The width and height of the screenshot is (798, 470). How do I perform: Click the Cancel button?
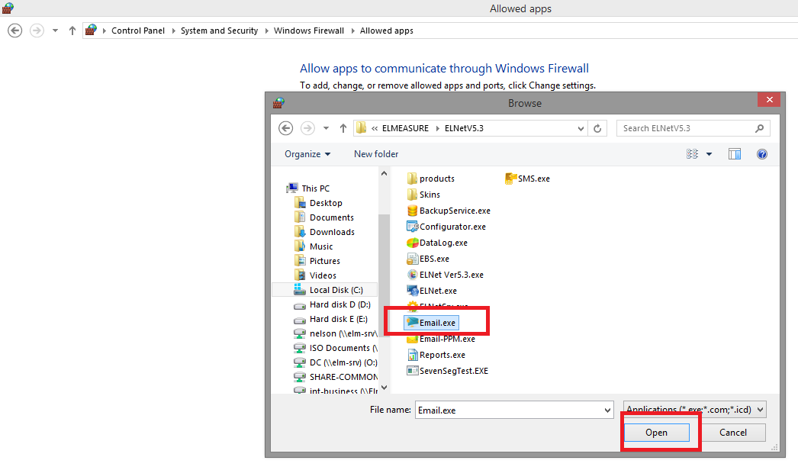pyautogui.click(x=733, y=433)
